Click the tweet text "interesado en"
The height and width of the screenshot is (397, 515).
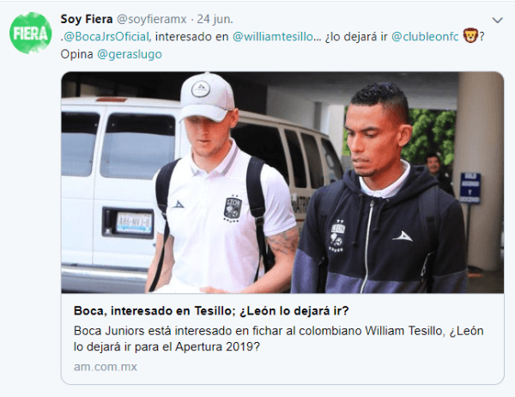pos(191,36)
